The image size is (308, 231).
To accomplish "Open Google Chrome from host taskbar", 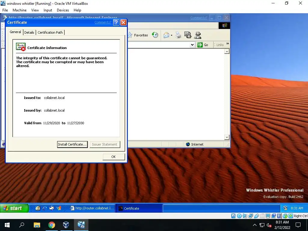I will point(51,225).
